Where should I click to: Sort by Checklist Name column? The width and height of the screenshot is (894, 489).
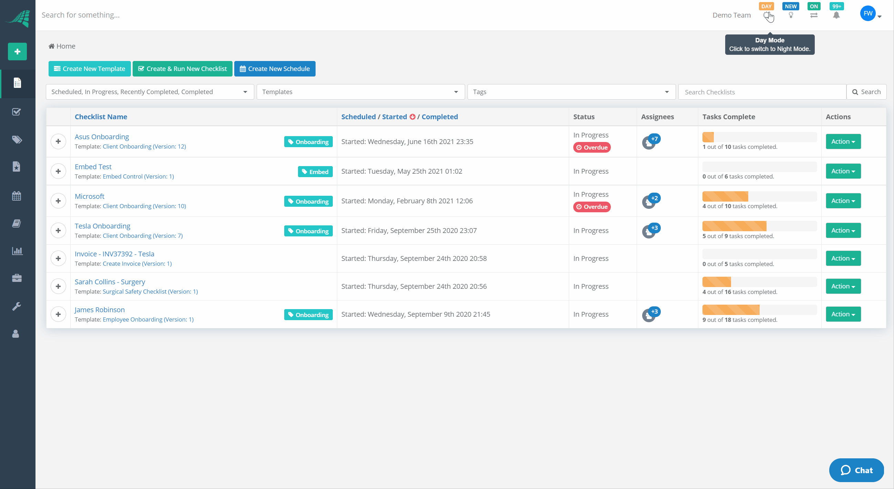coord(101,117)
